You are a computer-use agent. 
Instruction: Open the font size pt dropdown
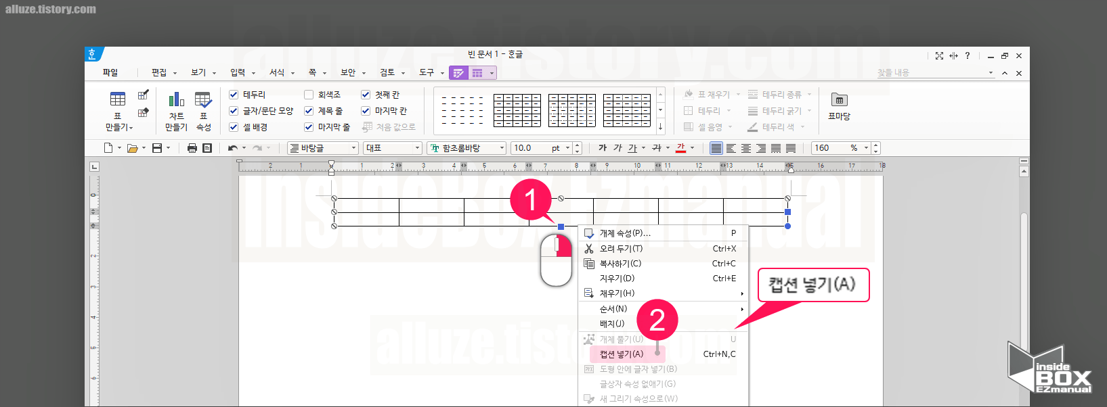(x=567, y=148)
